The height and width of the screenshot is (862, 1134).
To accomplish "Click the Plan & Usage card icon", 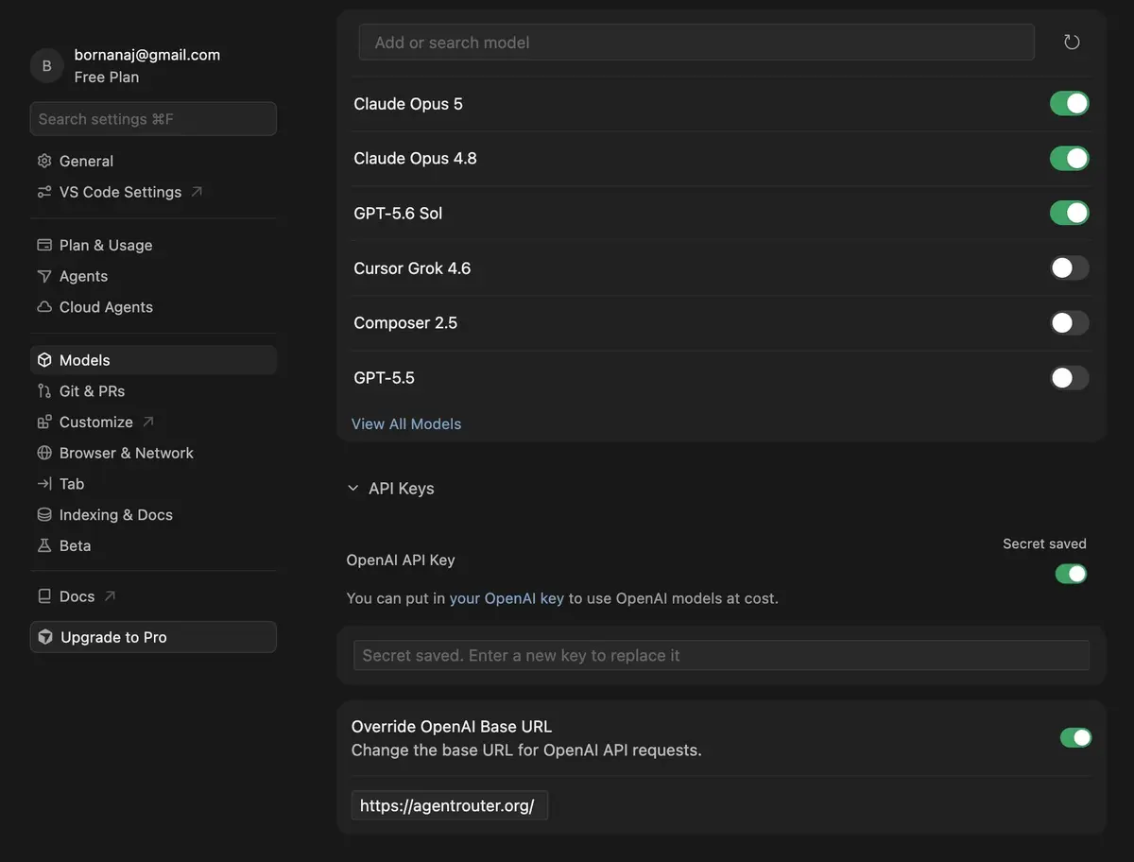I will click(x=44, y=245).
